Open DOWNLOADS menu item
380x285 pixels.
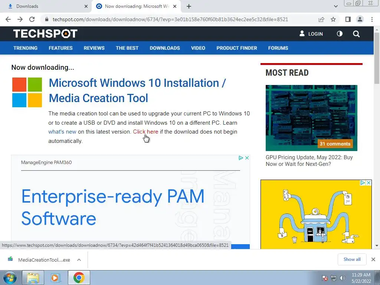(165, 48)
